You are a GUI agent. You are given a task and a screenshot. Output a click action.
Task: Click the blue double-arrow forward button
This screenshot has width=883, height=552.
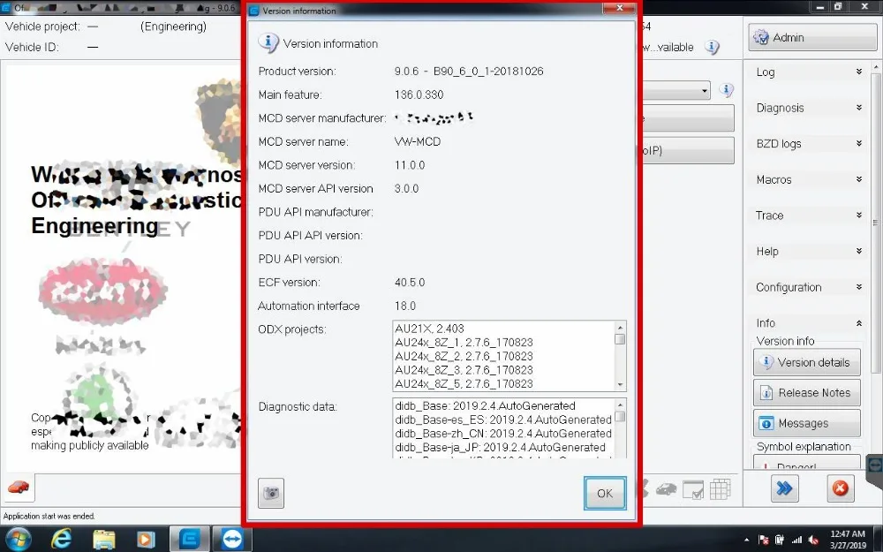tap(784, 488)
